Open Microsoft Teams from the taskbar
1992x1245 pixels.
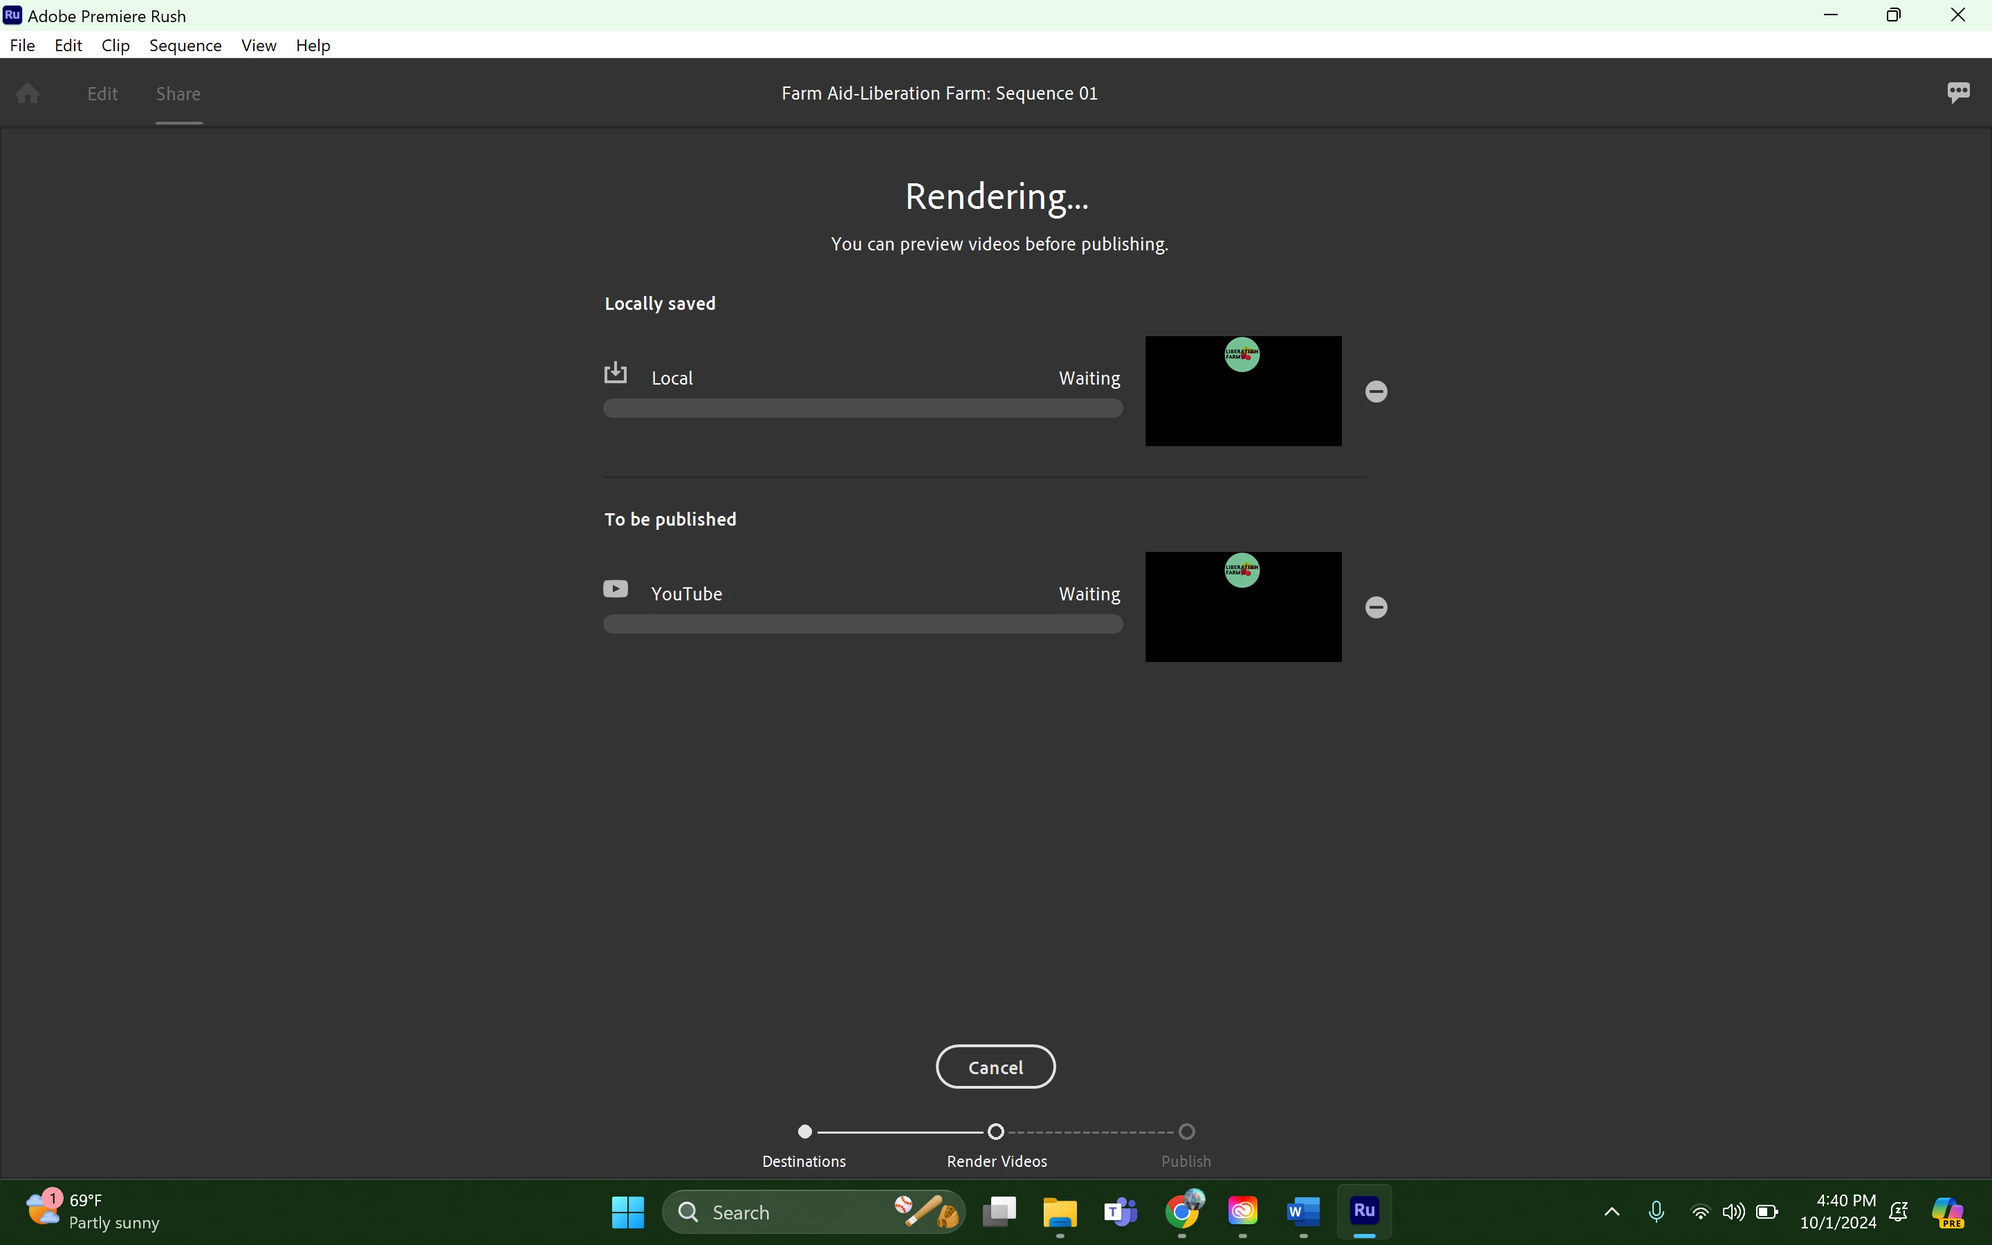[1120, 1211]
